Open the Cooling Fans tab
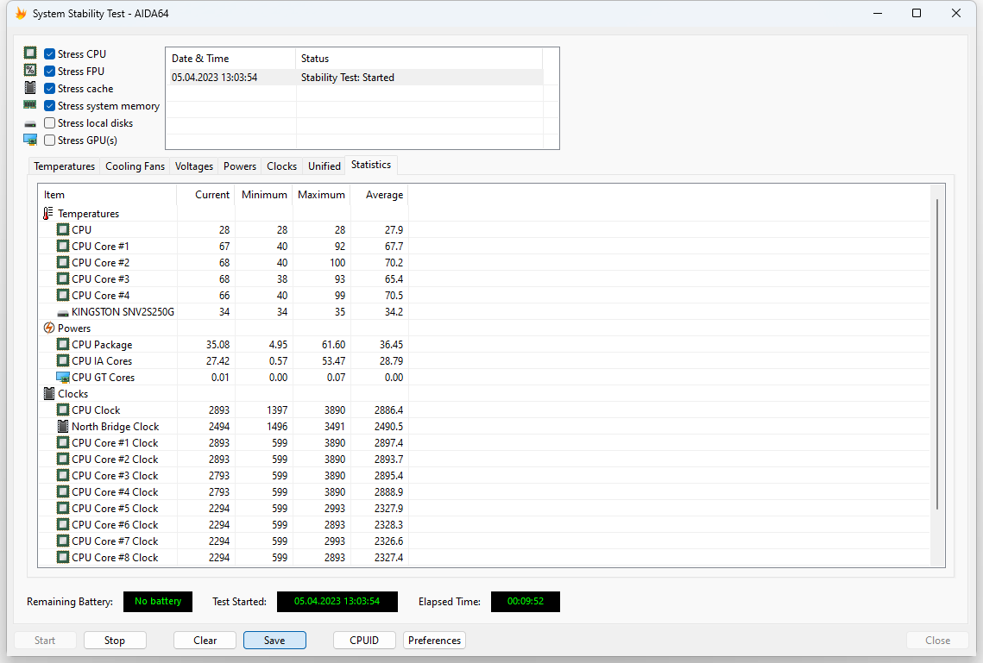 click(x=135, y=166)
